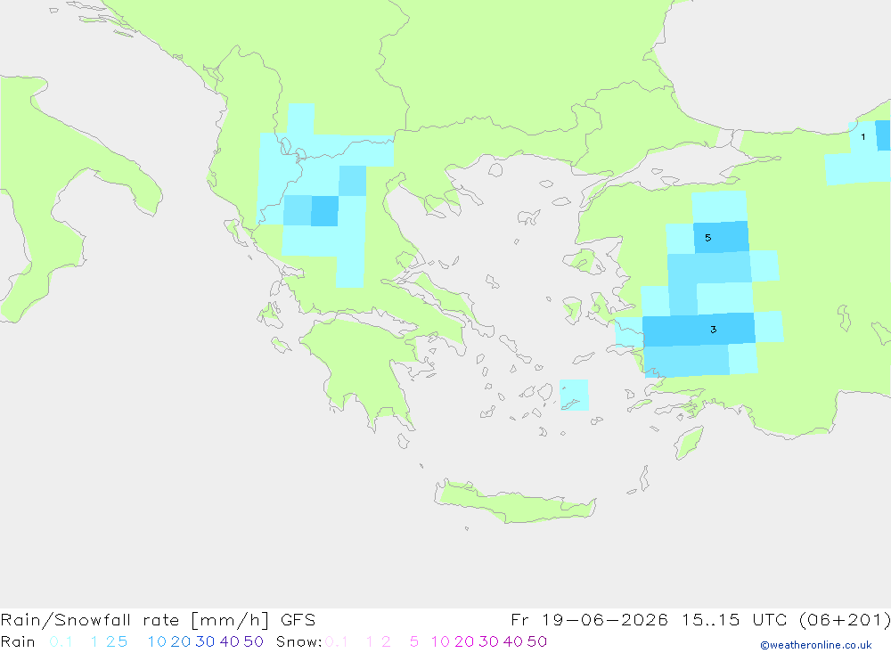This screenshot has height=653, width=891.
Task: Select the Snow legend value 0.1
Action: (x=337, y=641)
